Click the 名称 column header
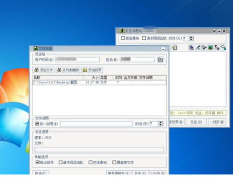233x181 pixels. [x=58, y=77]
